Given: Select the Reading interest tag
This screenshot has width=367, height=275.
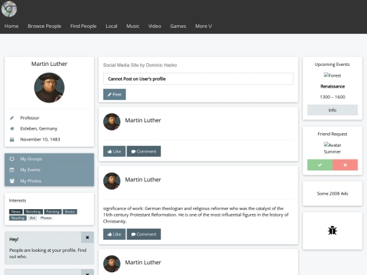Looking at the screenshot, I should point(18,218).
